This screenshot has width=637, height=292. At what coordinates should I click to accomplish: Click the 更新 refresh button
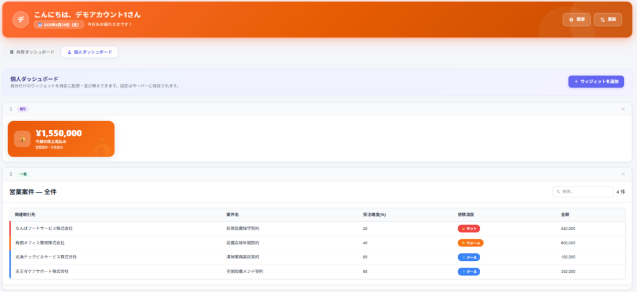click(608, 19)
